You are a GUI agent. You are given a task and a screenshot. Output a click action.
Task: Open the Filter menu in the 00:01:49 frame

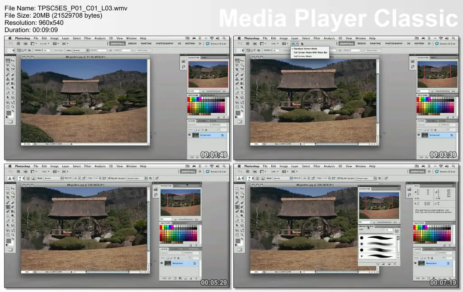(x=87, y=38)
